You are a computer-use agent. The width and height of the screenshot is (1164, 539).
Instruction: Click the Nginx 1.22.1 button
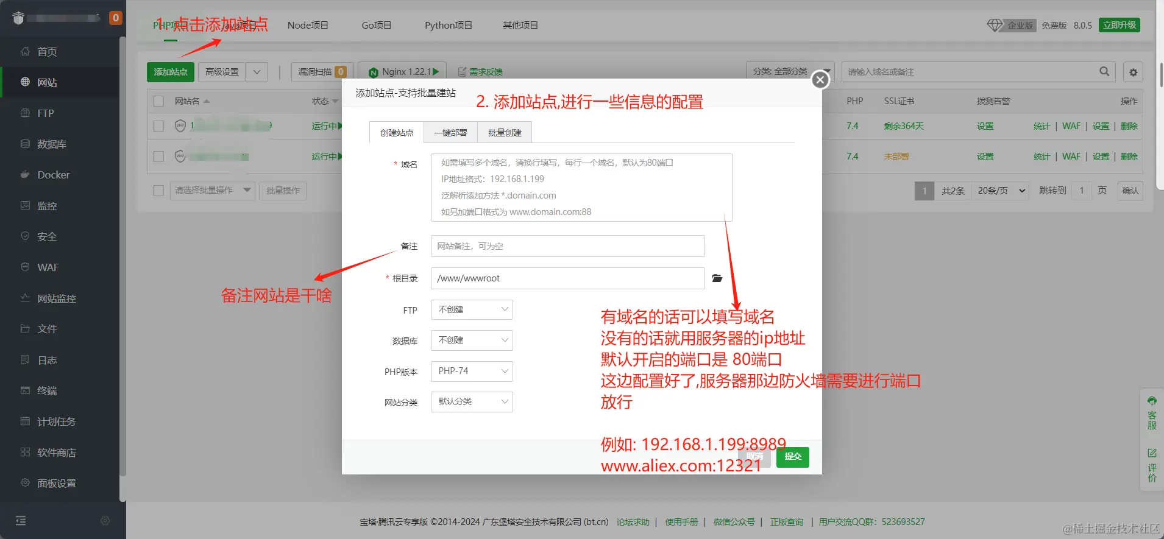(x=402, y=72)
